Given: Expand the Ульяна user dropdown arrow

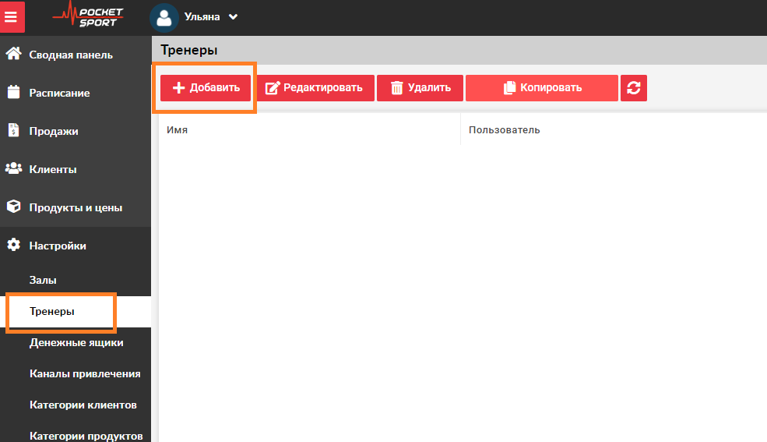Looking at the screenshot, I should (x=233, y=17).
